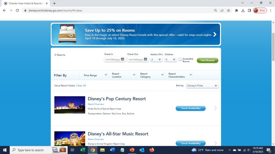Open Word from taskbar

pyautogui.click(x=112, y=150)
